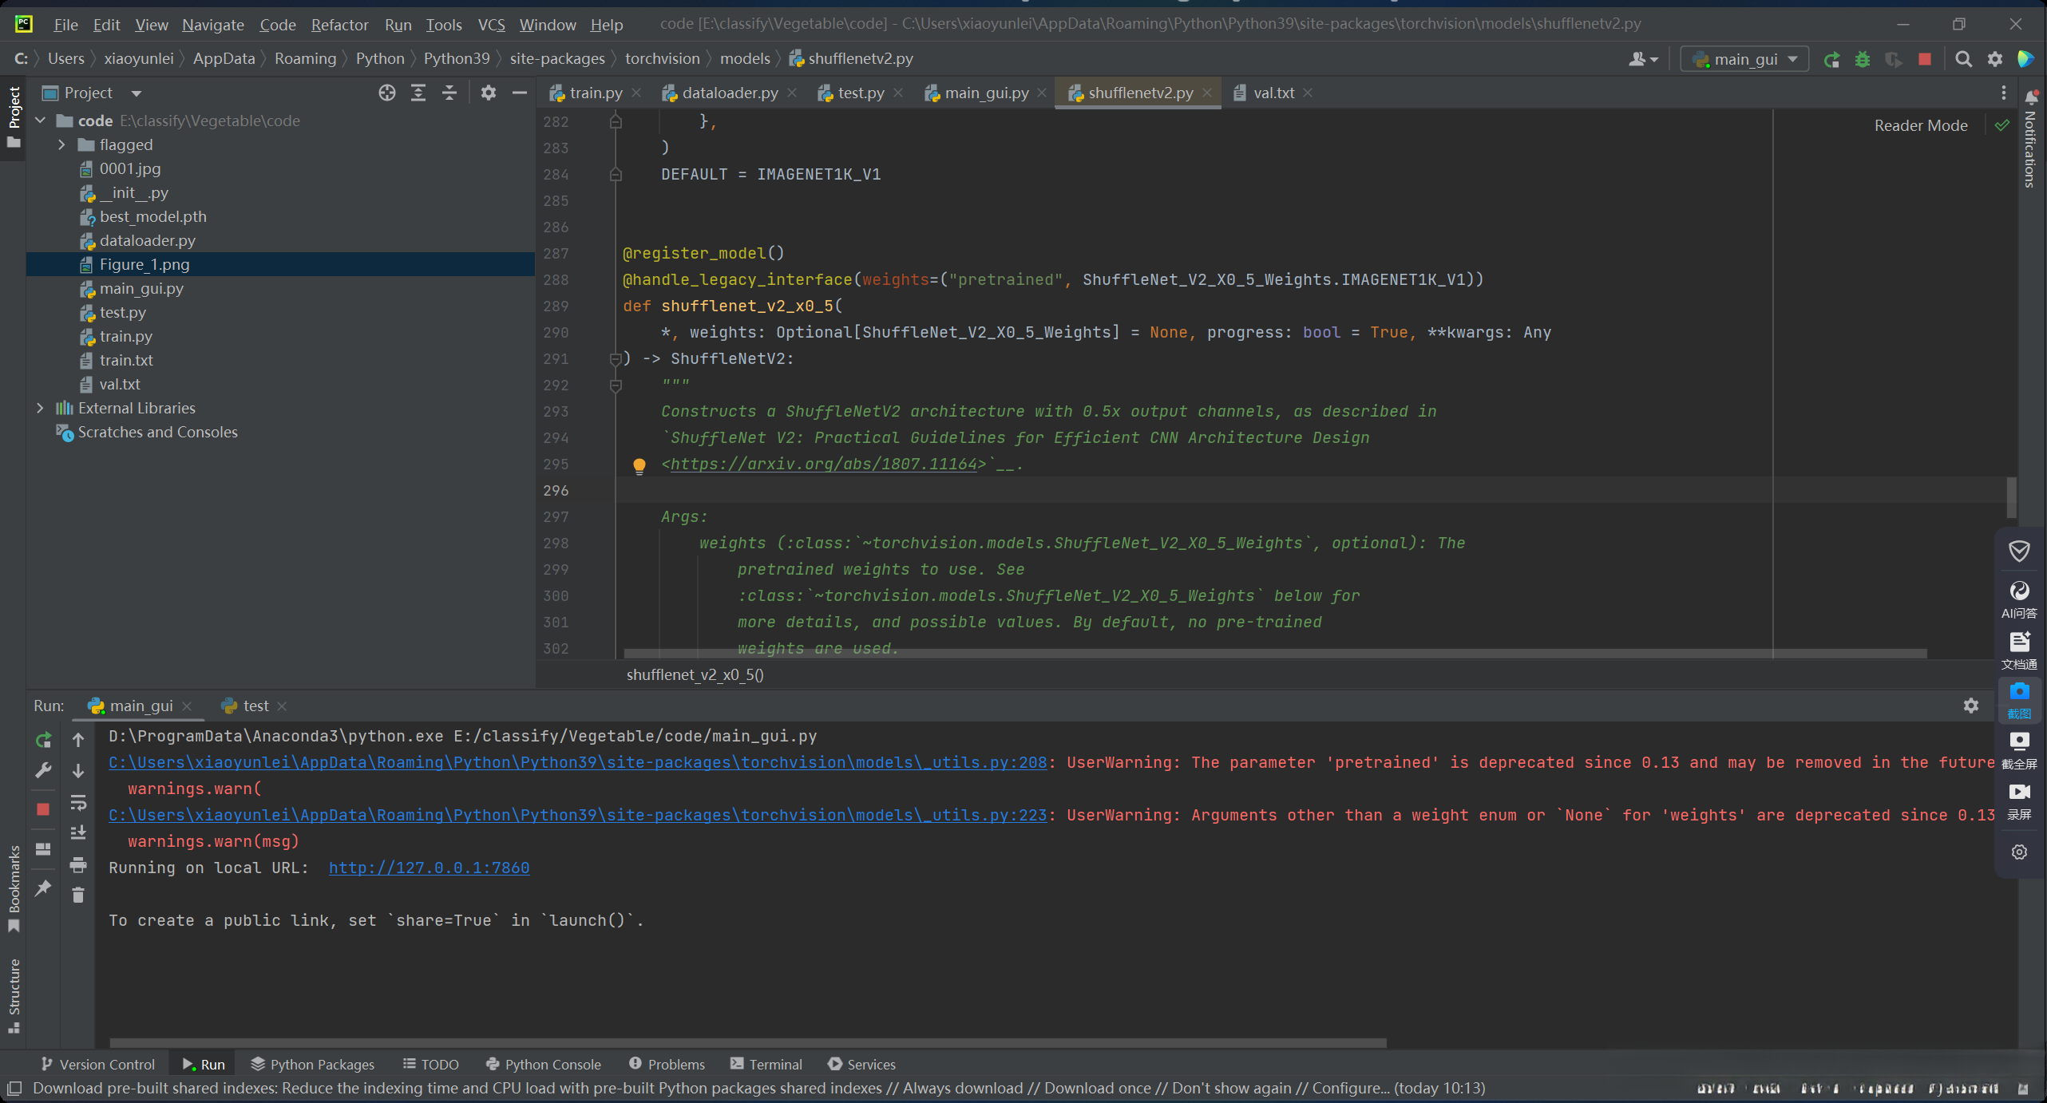This screenshot has width=2047, height=1103.
Task: Open main_gui run configuration dropdown
Action: click(1744, 59)
